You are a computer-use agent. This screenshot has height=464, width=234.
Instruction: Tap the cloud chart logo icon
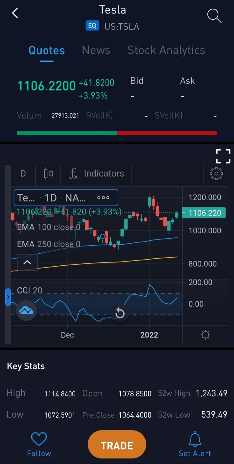(26, 311)
